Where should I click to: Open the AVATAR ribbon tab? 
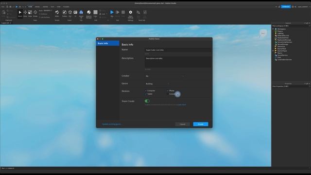45,7
